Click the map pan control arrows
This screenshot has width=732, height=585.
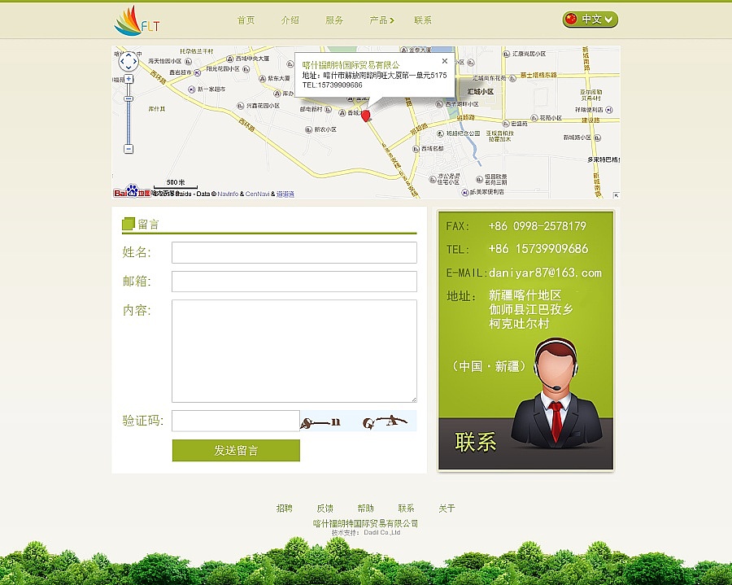(x=129, y=61)
